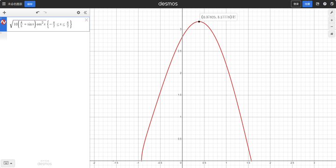The height and width of the screenshot is (168, 336).
Task: Open the help question mark icon
Action: click(325, 4)
